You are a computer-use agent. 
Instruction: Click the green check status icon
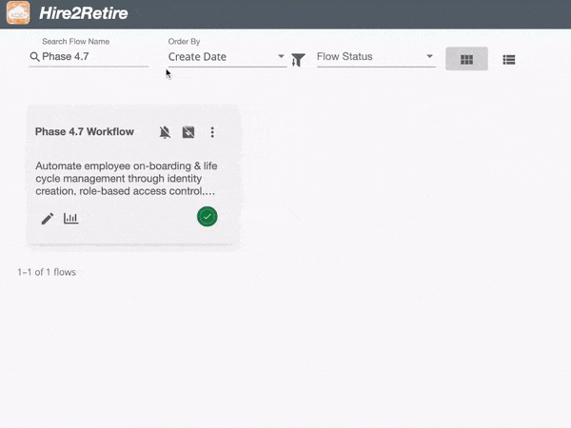click(x=207, y=217)
